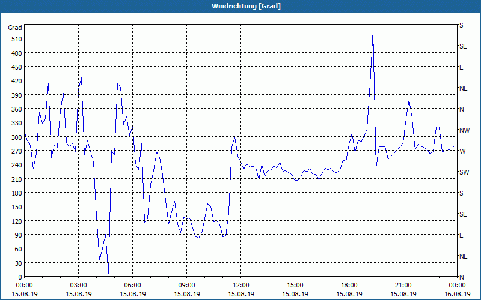The height and width of the screenshot is (300, 481).
Task: Click the 03:00 time axis label
Action: pos(79,286)
